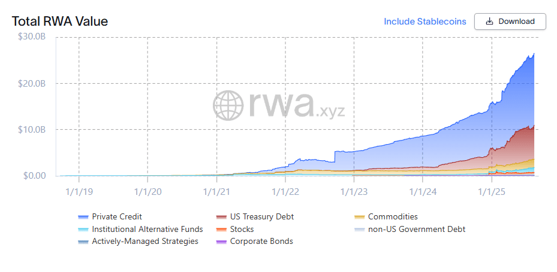
Task: Click the $20.0B y-axis label
Action: point(32,83)
